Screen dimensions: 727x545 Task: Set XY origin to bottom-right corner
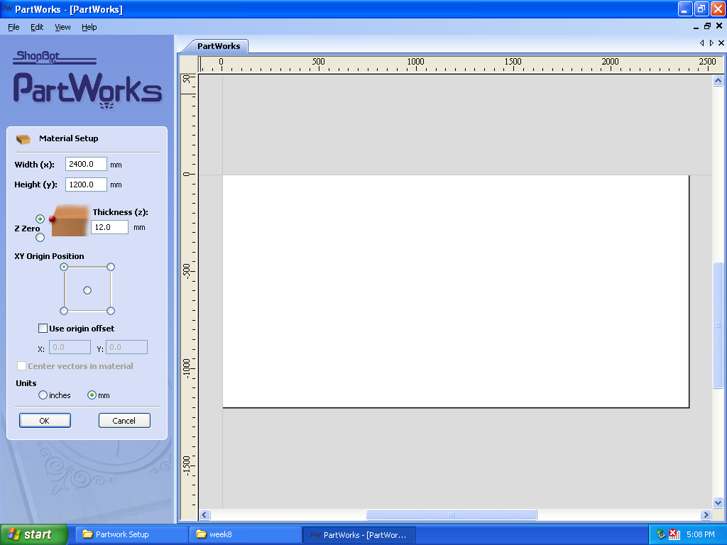coord(111,311)
